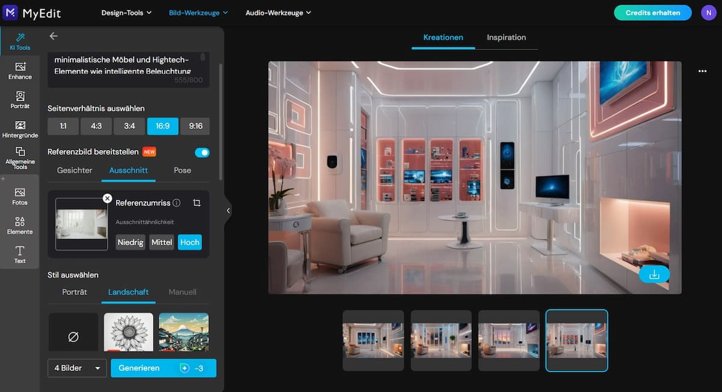Screen dimensions: 722x392
Task: Select the fourth generated thumbnail
Action: (577, 340)
